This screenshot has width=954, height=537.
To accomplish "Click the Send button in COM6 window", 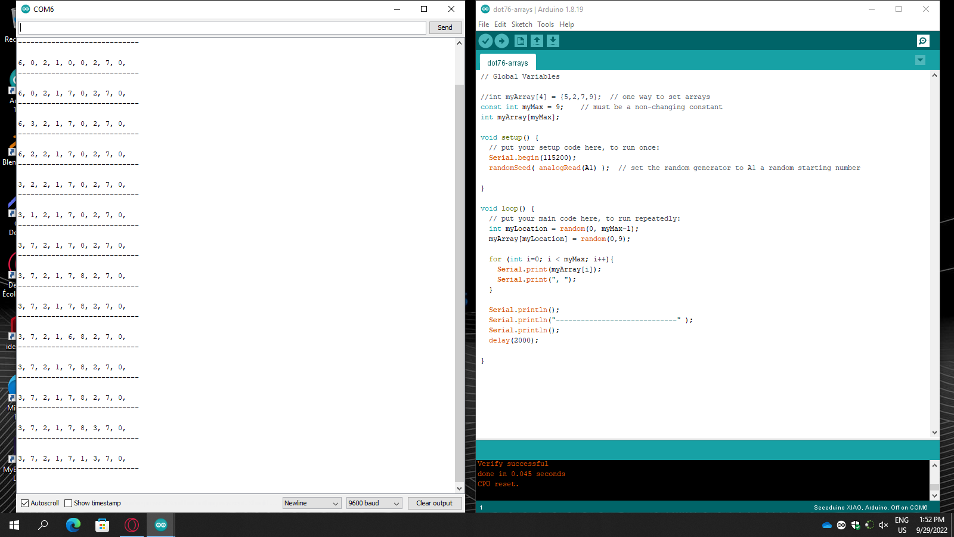I will 445,27.
